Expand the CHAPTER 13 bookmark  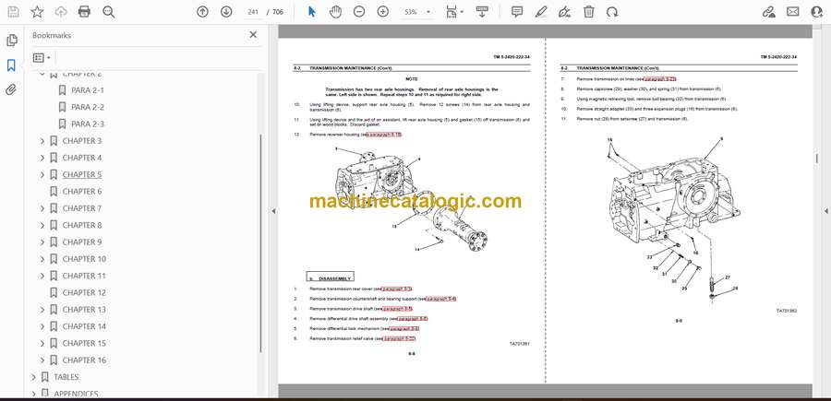[x=42, y=310]
